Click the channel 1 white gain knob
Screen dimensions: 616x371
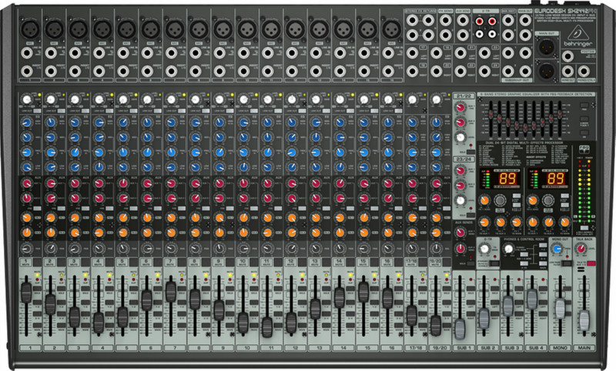pyautogui.click(x=26, y=100)
